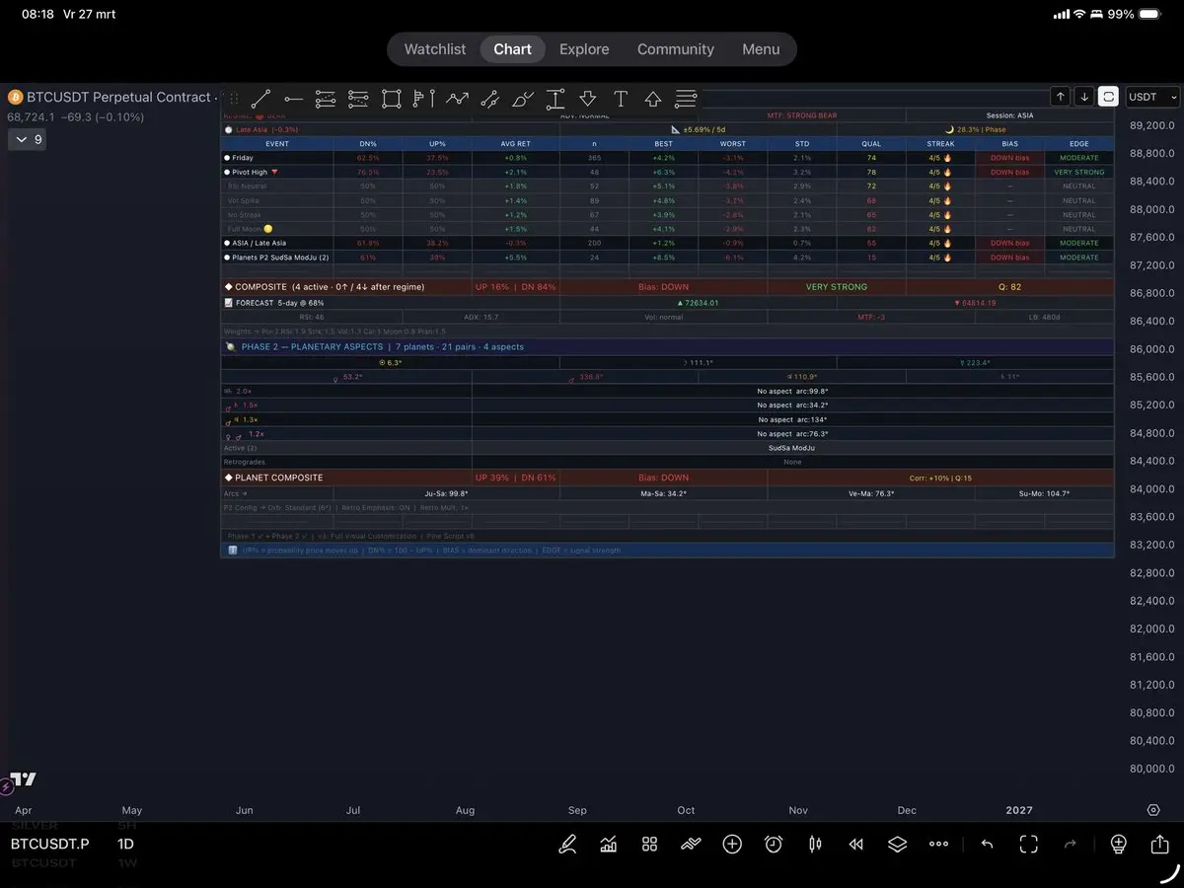The width and height of the screenshot is (1184, 888).
Task: Expand the 9 indicators legend chevron
Action: (26, 140)
